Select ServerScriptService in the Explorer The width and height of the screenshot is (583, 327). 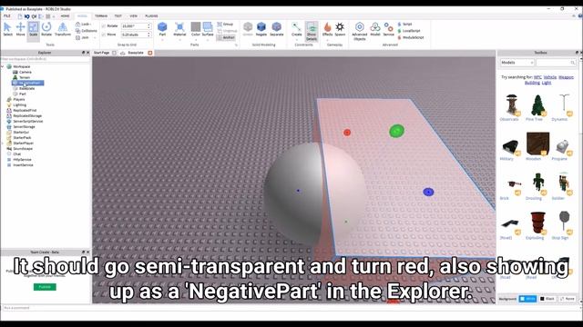click(x=28, y=121)
